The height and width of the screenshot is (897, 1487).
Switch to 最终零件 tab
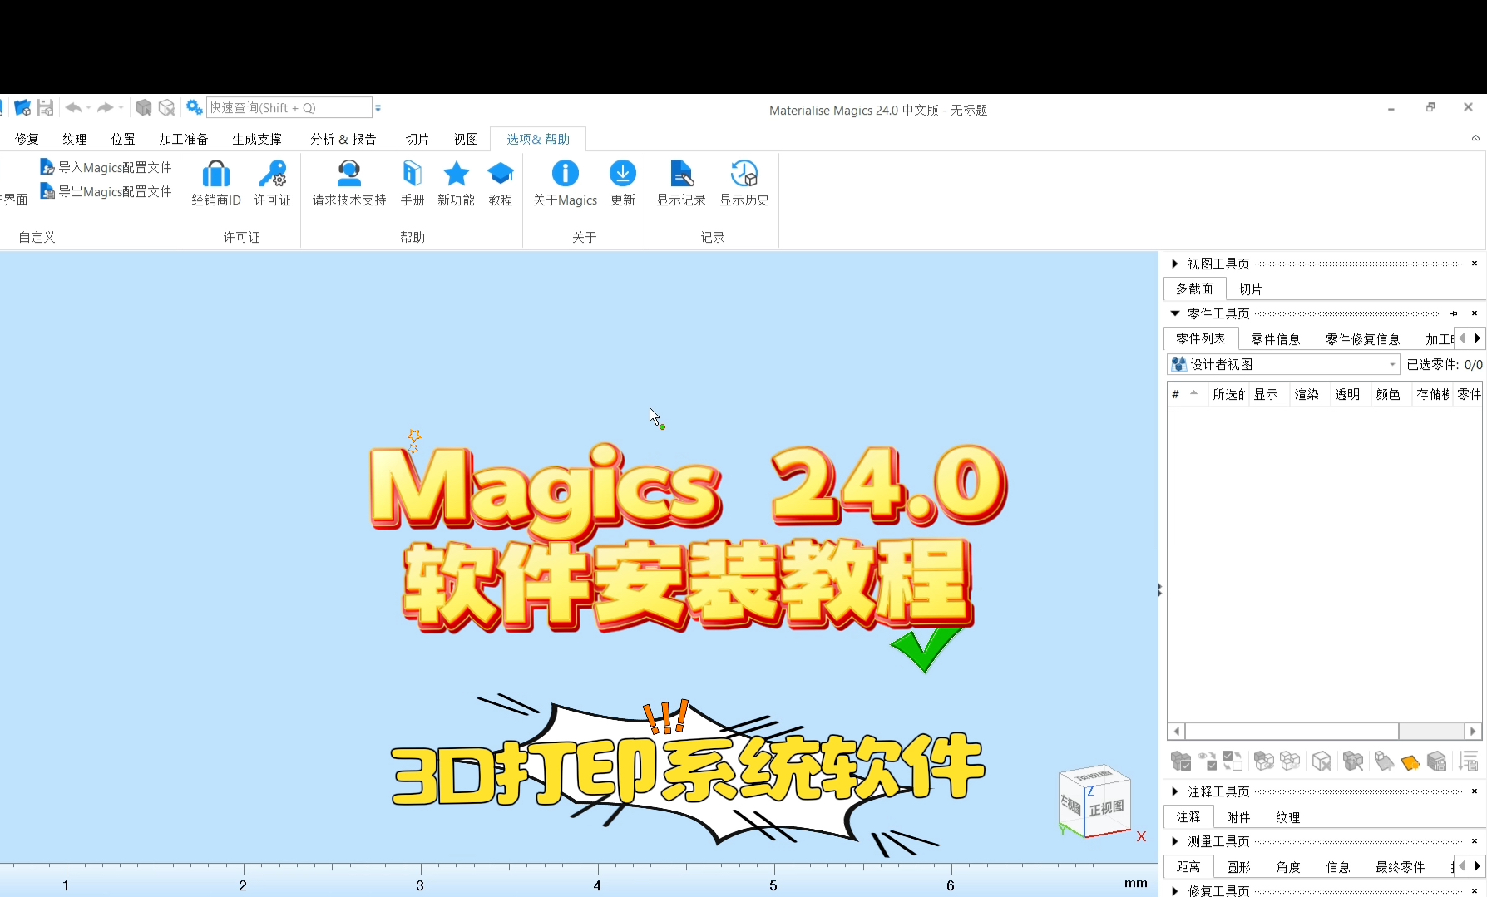(1401, 867)
